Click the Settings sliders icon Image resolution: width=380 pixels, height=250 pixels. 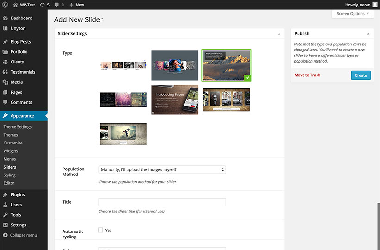(x=6, y=225)
